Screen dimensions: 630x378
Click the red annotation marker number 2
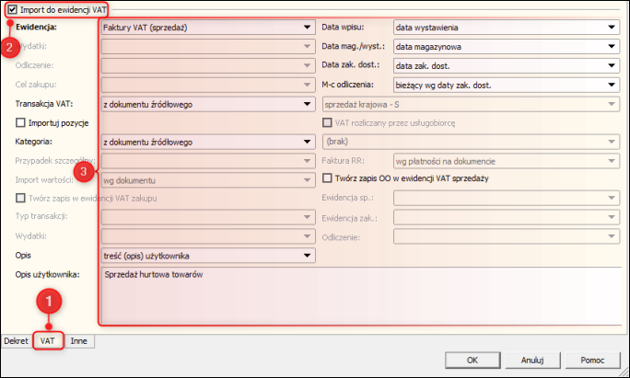[x=13, y=48]
